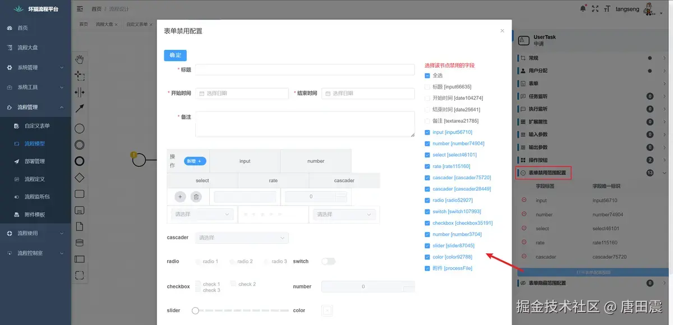Click the 首页 breadcrumb link
This screenshot has height=325, width=673.
click(96, 9)
